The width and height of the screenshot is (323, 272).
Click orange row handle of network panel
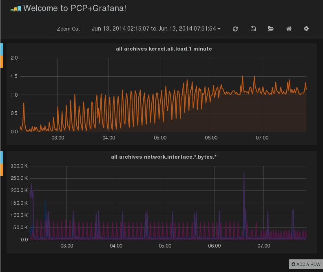coord(2,170)
